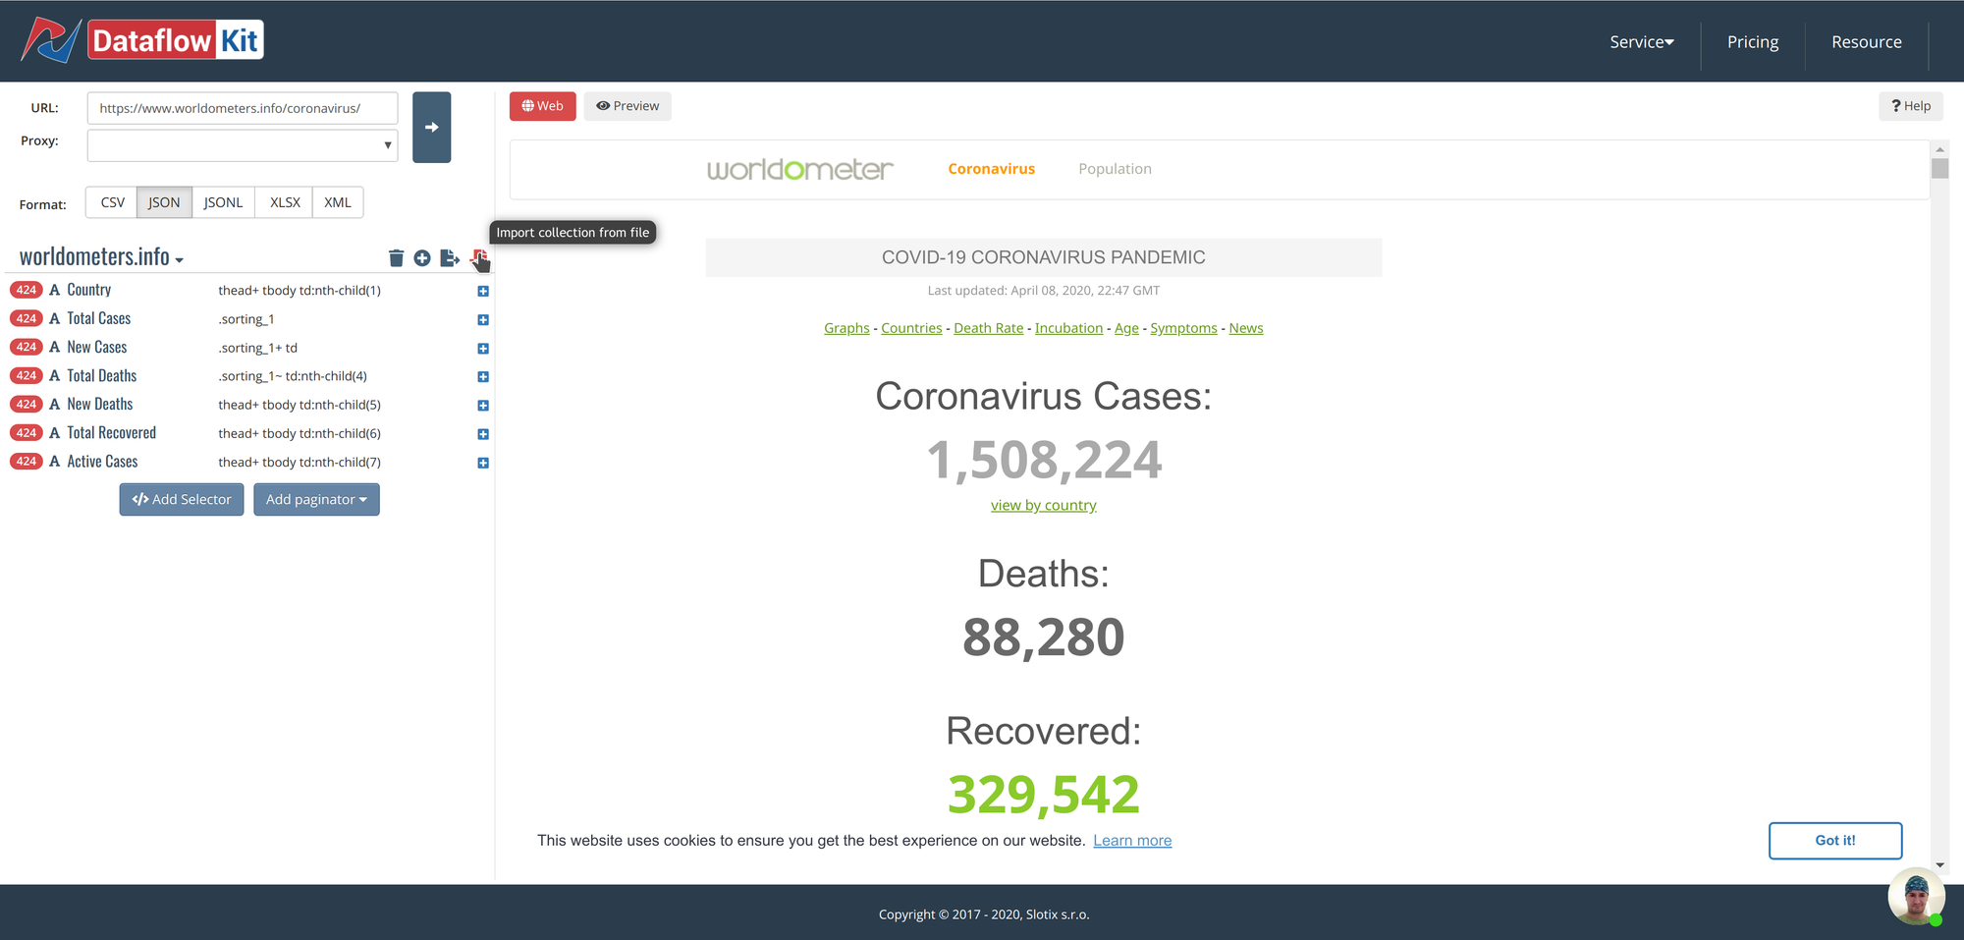Select JSONL output format
Viewport: 1964px width, 940px height.
tap(223, 202)
